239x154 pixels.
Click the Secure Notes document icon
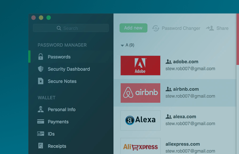(41, 81)
